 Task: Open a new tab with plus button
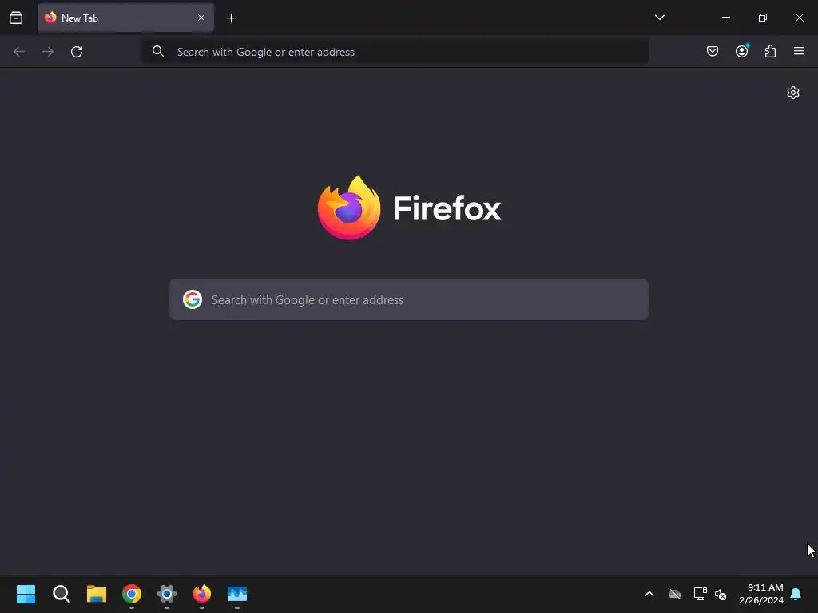[x=232, y=18]
